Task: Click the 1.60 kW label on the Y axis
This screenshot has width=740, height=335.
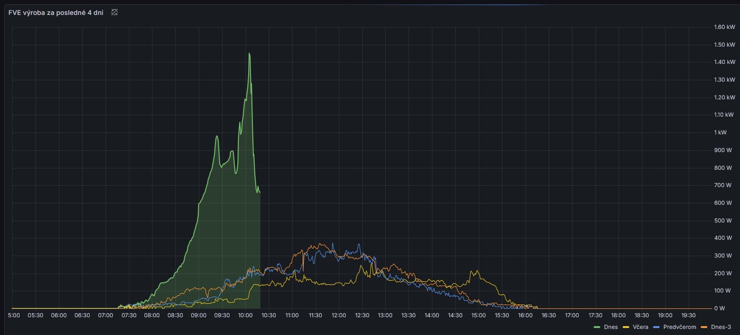Action: pyautogui.click(x=724, y=27)
